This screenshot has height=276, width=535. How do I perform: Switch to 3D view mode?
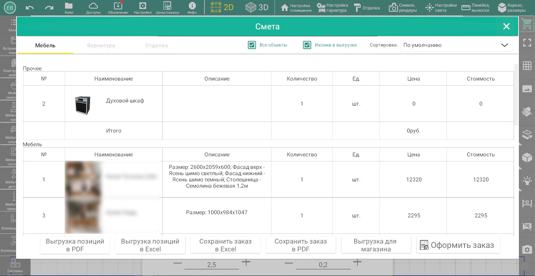click(257, 7)
